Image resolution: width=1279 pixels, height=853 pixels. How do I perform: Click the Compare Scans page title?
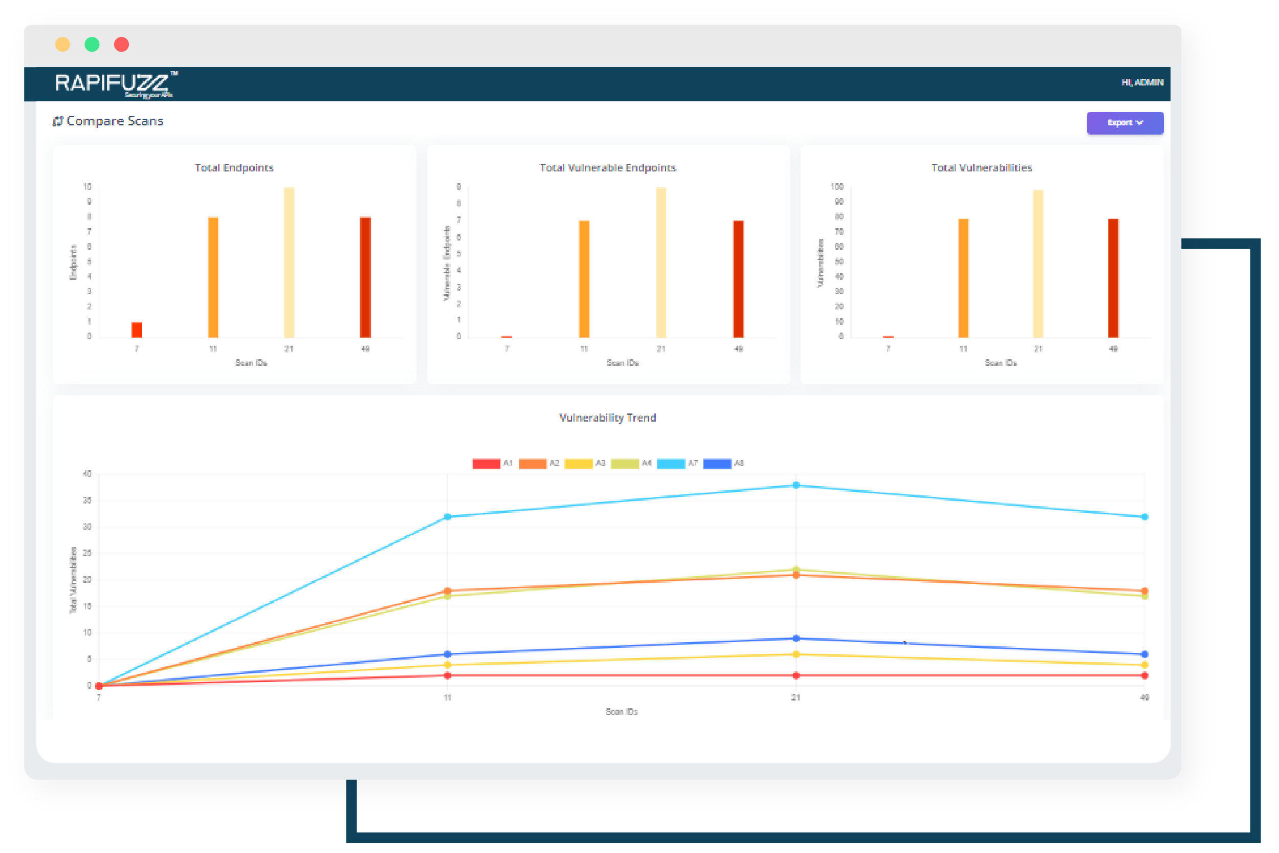115,121
